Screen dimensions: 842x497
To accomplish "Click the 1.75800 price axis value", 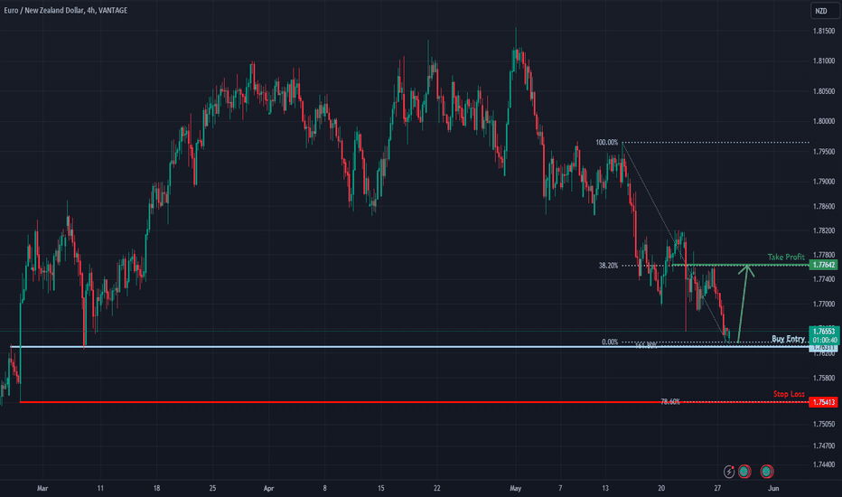I will (x=824, y=378).
